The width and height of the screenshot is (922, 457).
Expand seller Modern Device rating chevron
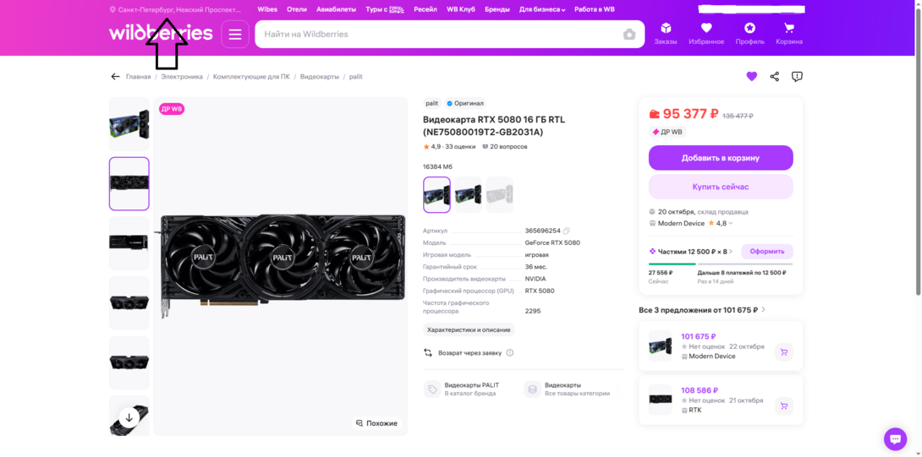731,223
